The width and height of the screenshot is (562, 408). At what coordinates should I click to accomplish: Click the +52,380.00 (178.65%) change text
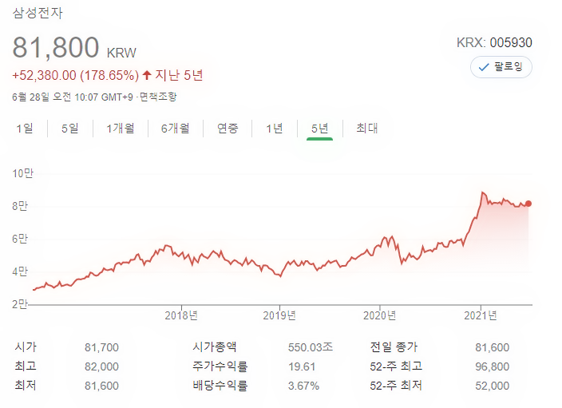click(x=75, y=75)
